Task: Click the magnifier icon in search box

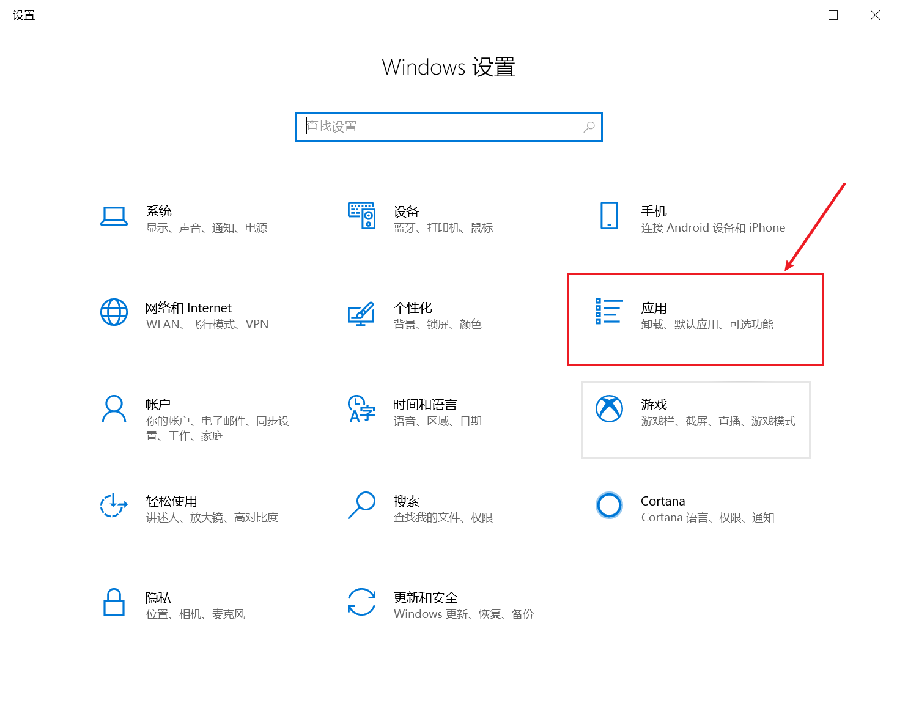Action: (x=589, y=127)
